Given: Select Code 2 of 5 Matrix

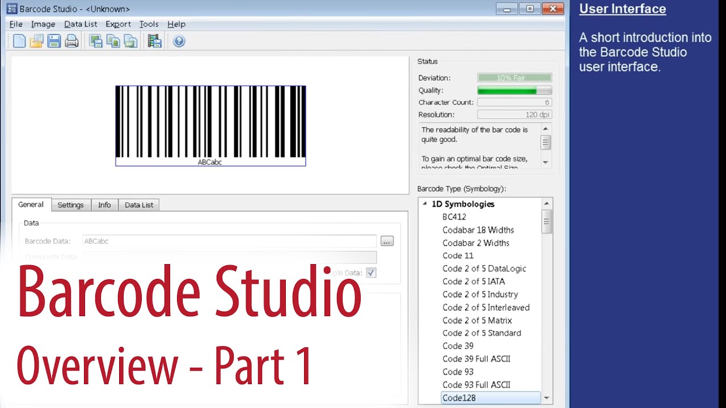Looking at the screenshot, I should click(477, 321).
